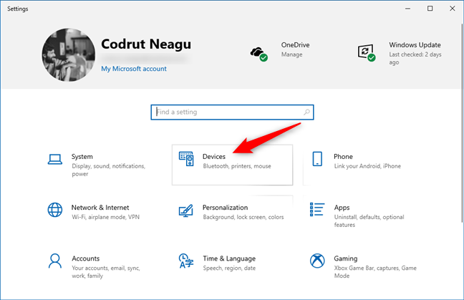Click 'Uninstall, defaults, optional features' text
The image size is (464, 300).
369,221
